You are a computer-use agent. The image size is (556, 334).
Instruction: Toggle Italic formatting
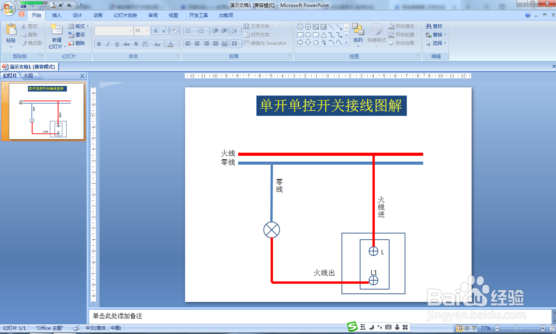click(108, 44)
